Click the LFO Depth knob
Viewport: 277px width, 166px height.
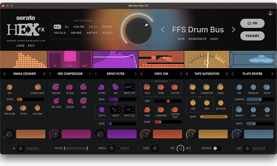102,110
